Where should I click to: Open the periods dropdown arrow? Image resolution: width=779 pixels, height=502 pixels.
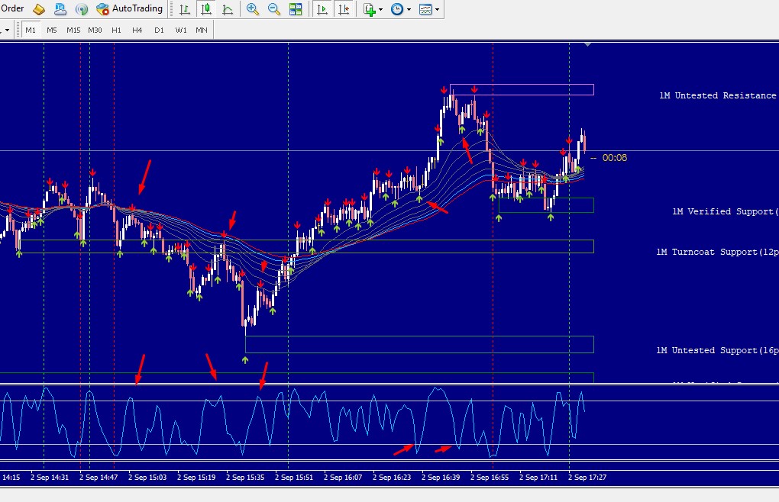[409, 9]
